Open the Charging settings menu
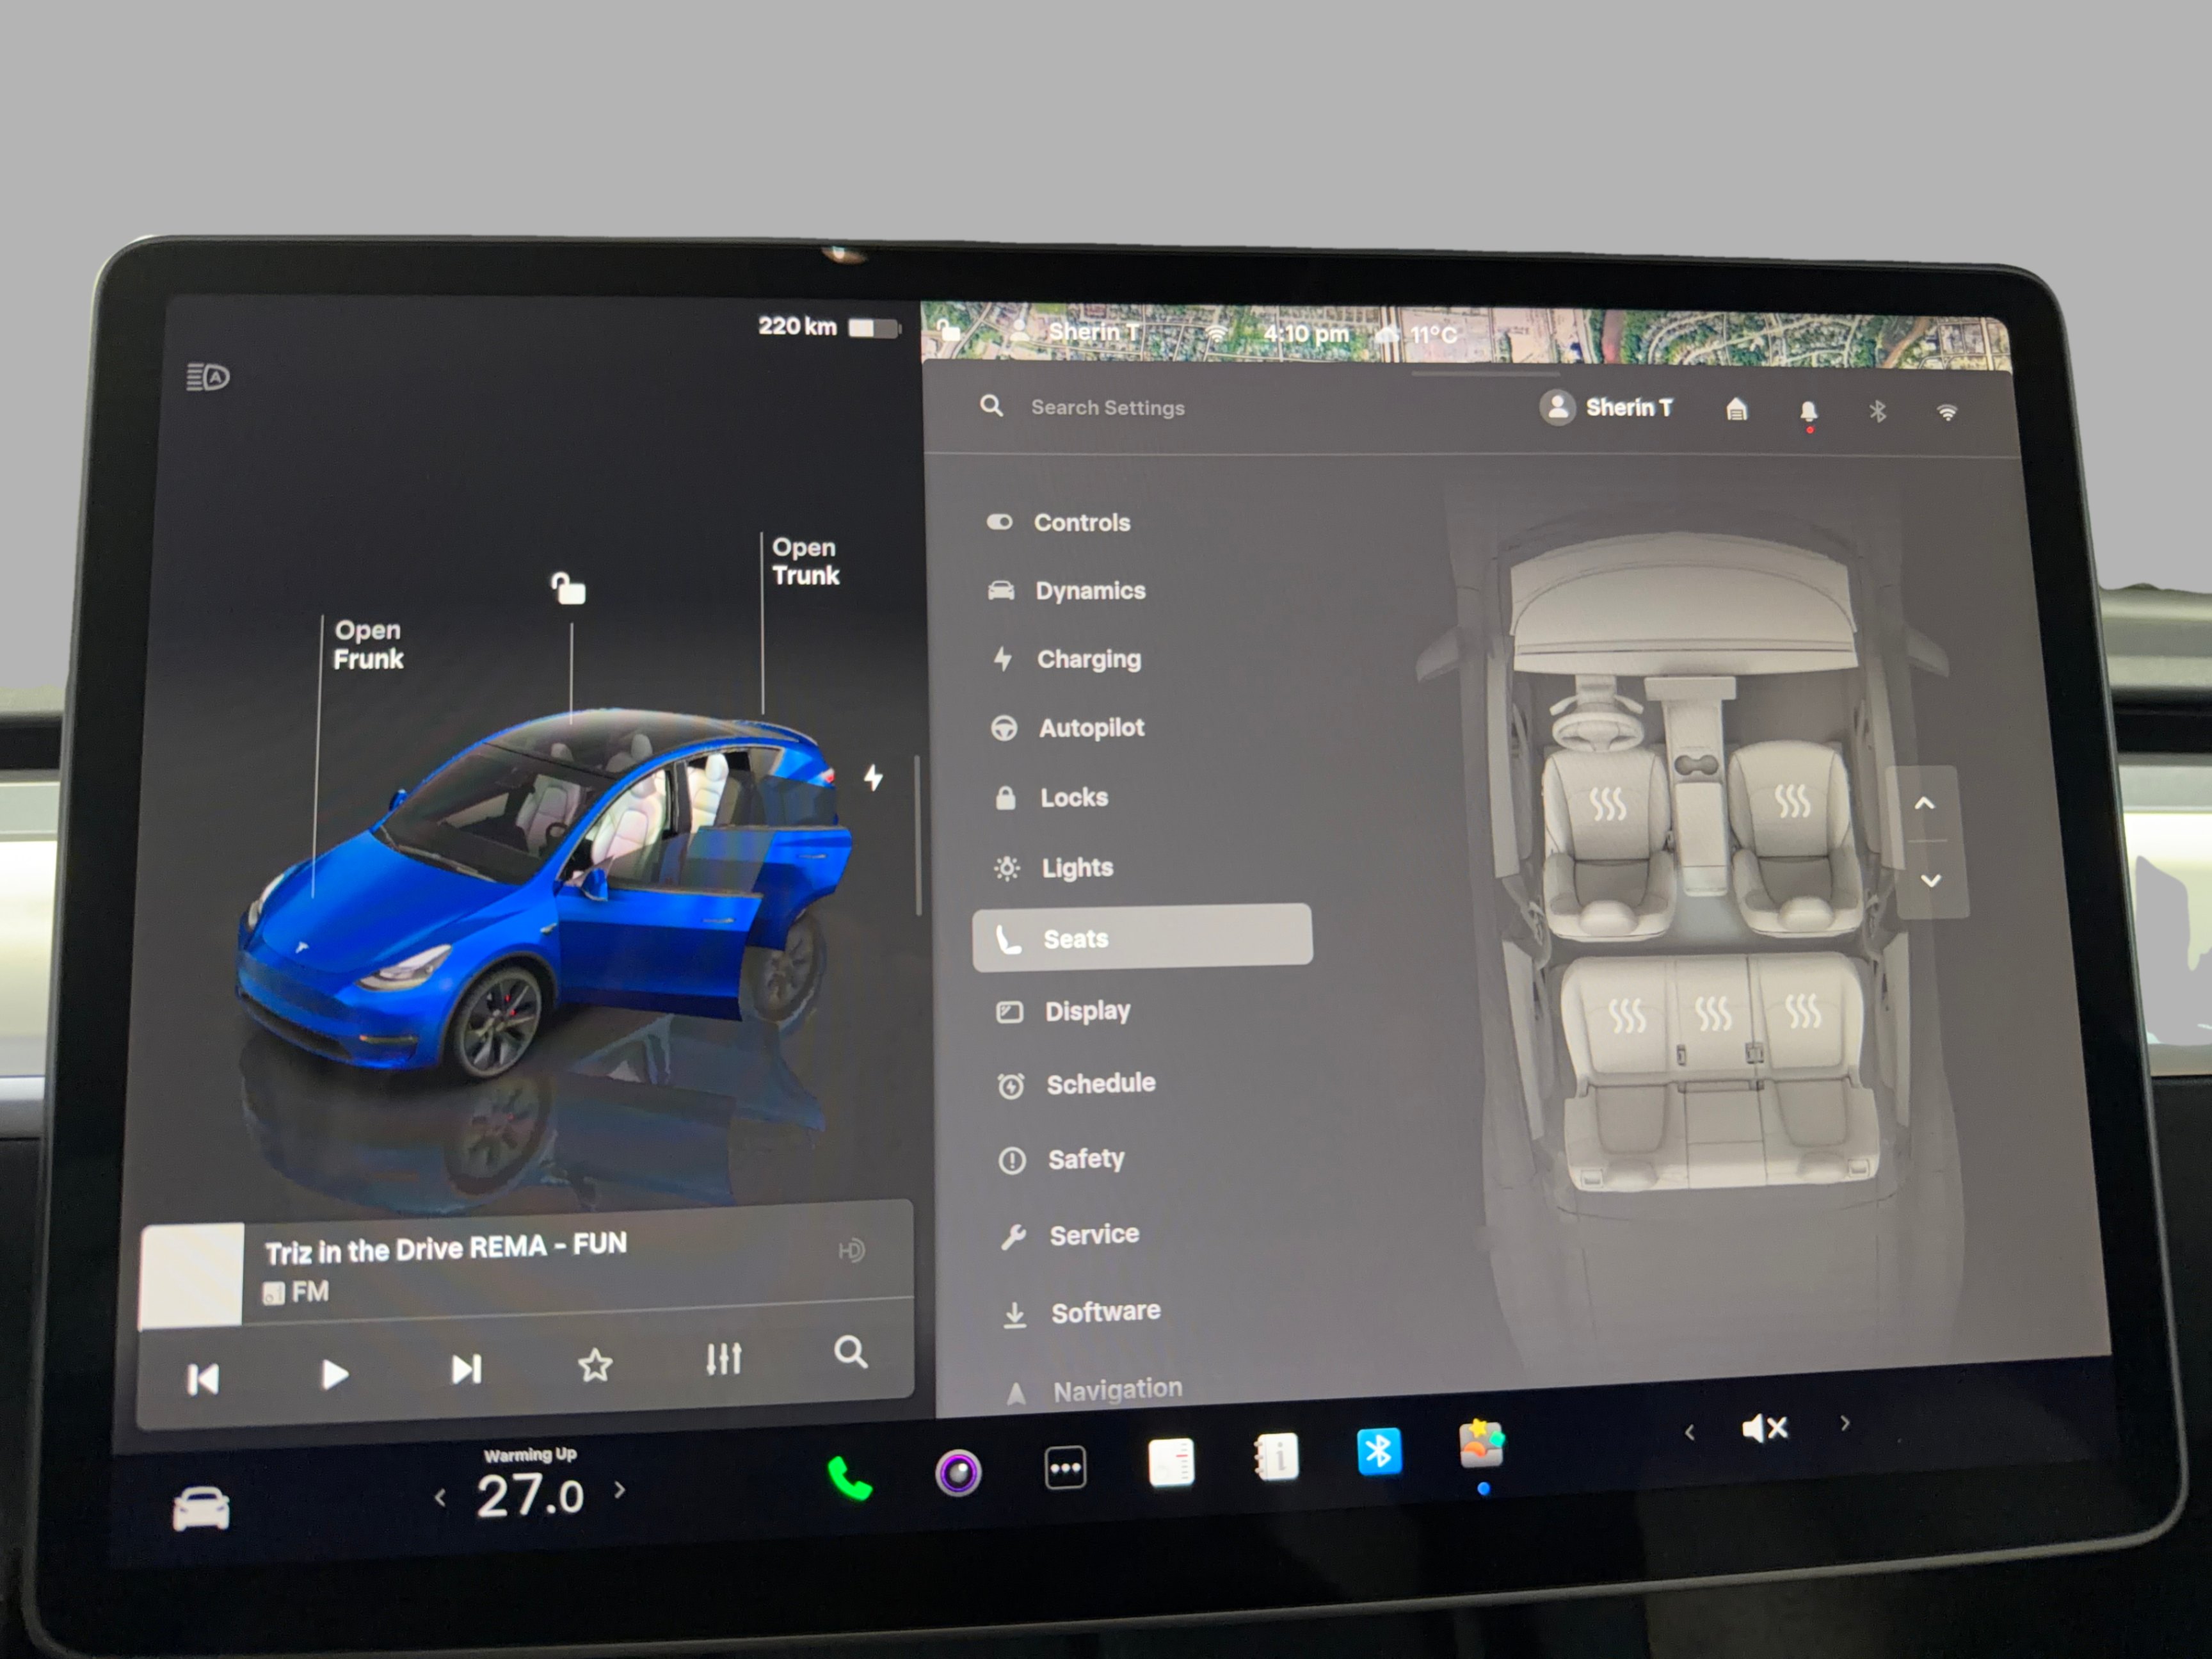This screenshot has width=2212, height=1659. (x=1088, y=660)
